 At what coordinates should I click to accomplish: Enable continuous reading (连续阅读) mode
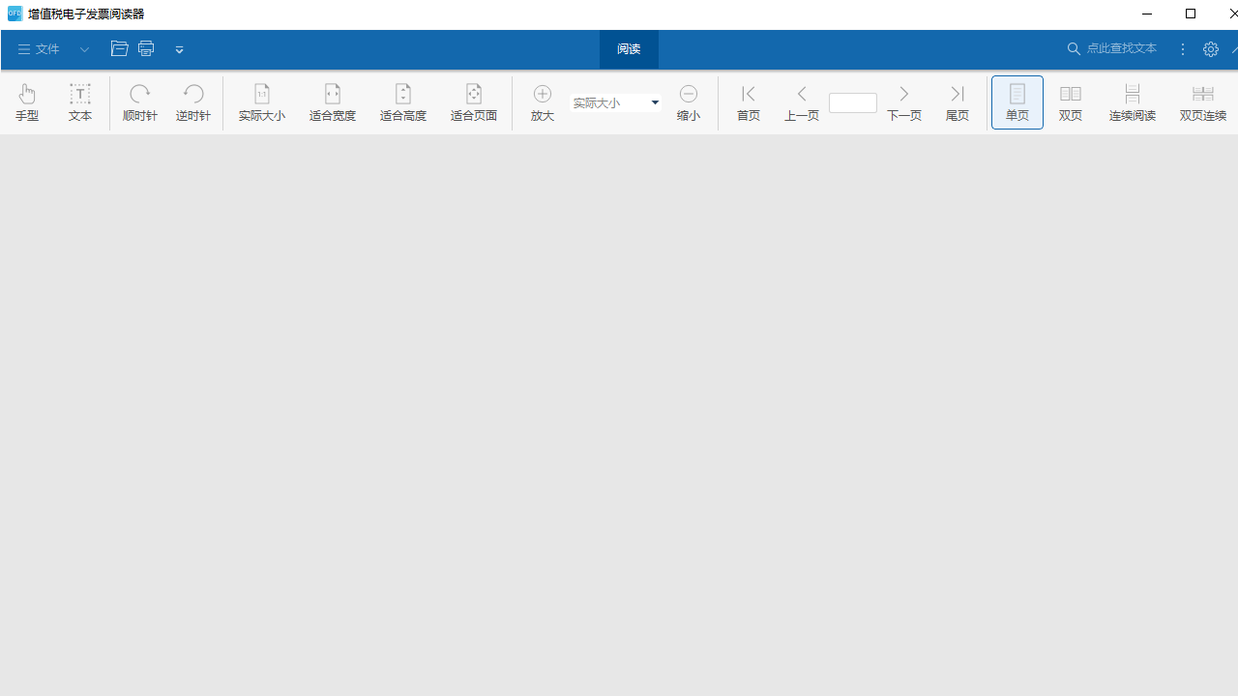coord(1133,102)
